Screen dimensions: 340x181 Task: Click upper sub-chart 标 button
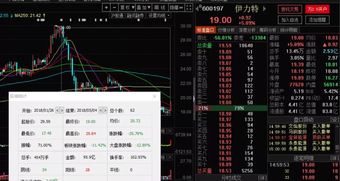(163, 131)
